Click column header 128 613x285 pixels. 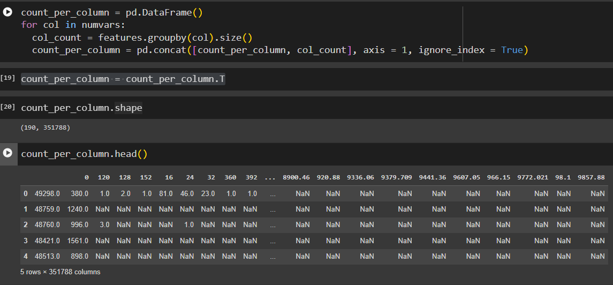tap(125, 177)
